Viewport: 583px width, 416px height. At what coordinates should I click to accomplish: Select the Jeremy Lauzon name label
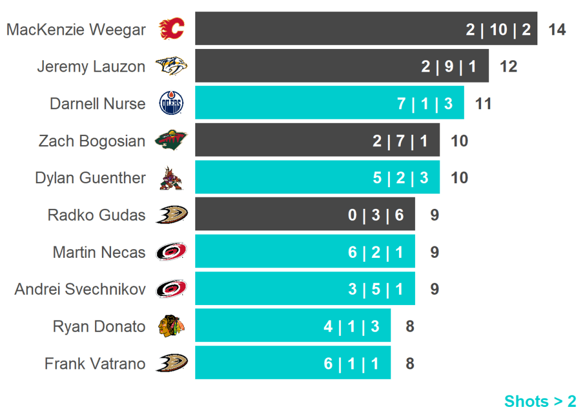click(91, 67)
